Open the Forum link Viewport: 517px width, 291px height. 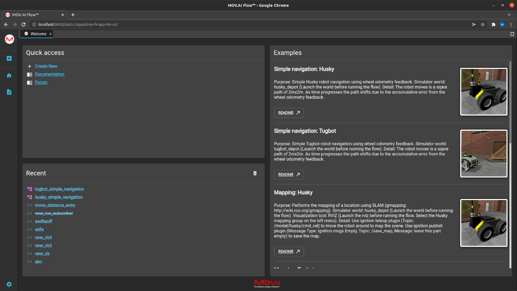coord(41,82)
